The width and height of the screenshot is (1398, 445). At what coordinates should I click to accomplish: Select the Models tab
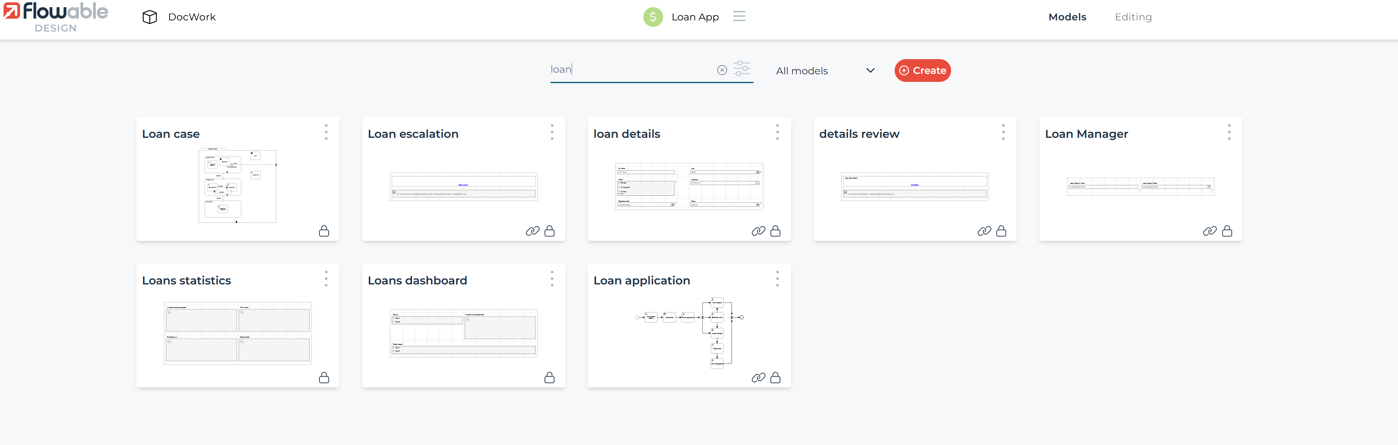coord(1067,17)
